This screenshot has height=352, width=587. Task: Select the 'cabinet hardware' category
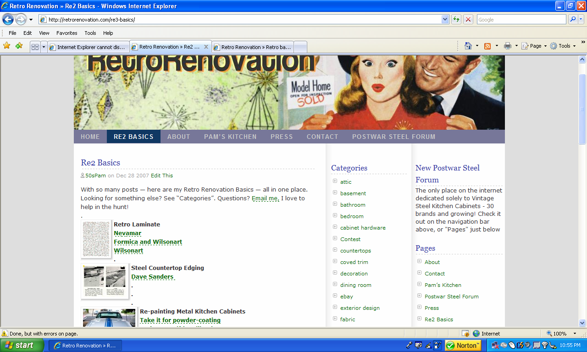pos(363,228)
